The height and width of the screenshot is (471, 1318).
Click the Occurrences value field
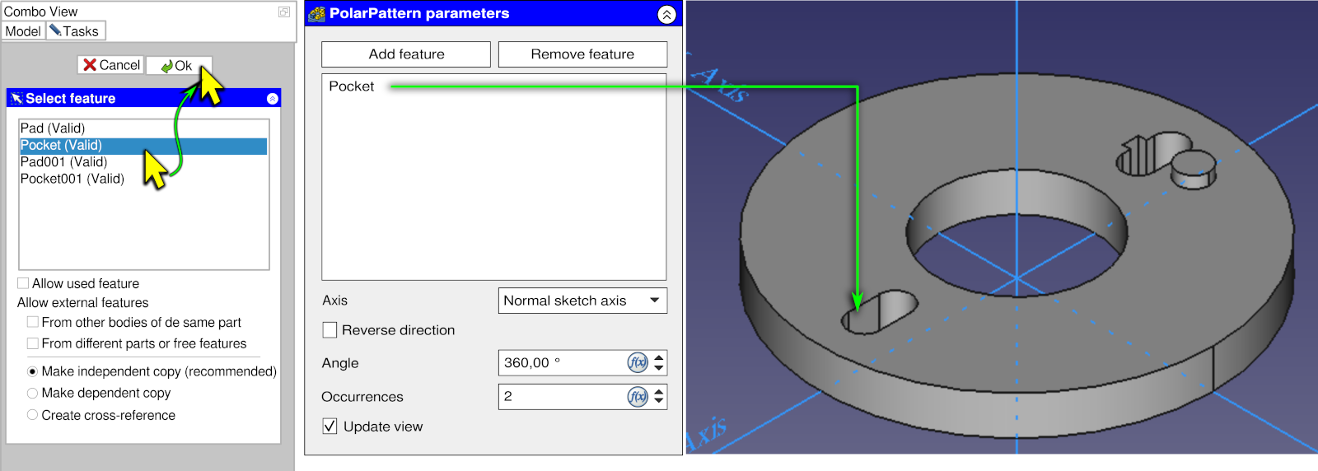pos(563,397)
